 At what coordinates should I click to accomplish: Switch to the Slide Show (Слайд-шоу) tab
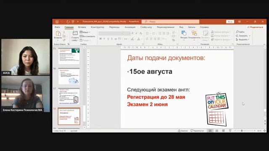(x=146, y=27)
